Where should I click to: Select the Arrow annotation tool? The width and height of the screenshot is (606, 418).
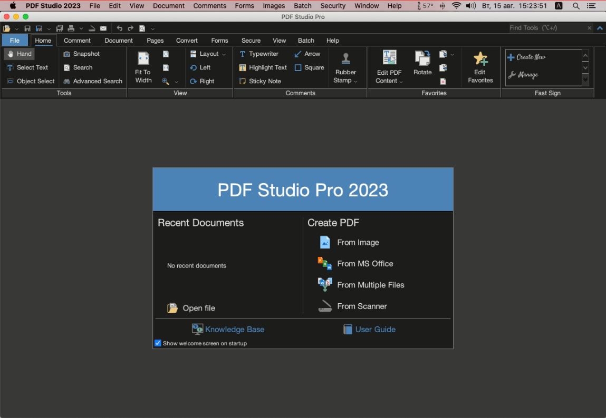(x=307, y=54)
